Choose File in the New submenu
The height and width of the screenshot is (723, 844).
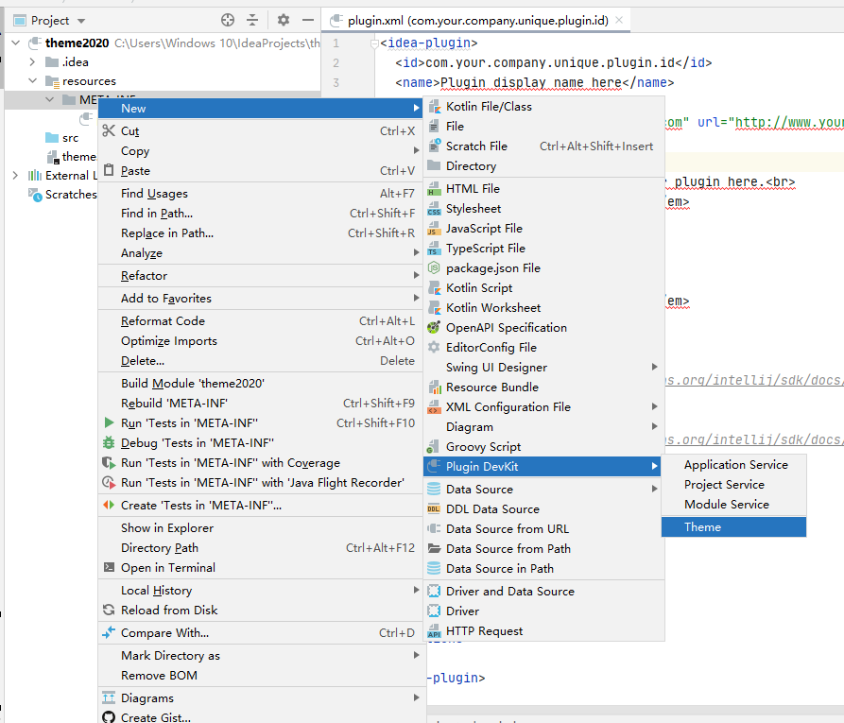click(x=543, y=126)
